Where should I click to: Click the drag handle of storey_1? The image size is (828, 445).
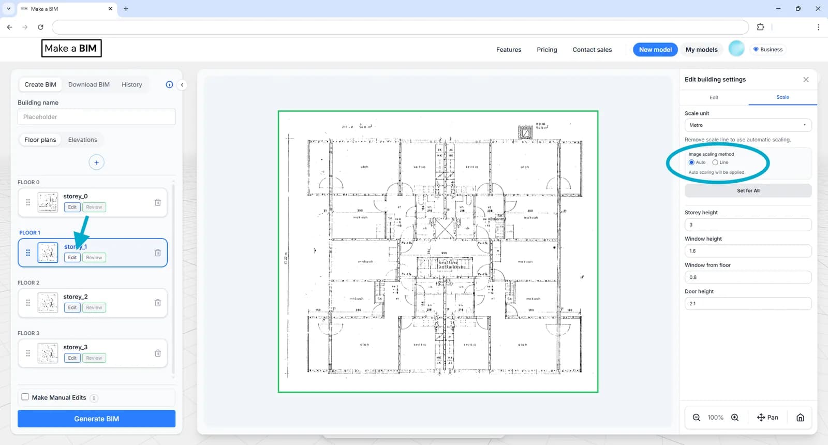click(x=28, y=253)
